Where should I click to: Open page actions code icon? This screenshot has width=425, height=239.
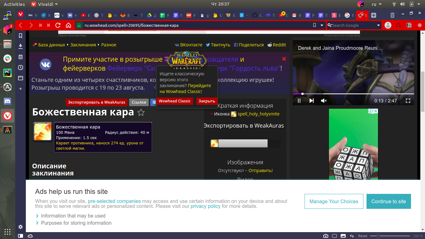click(352, 236)
